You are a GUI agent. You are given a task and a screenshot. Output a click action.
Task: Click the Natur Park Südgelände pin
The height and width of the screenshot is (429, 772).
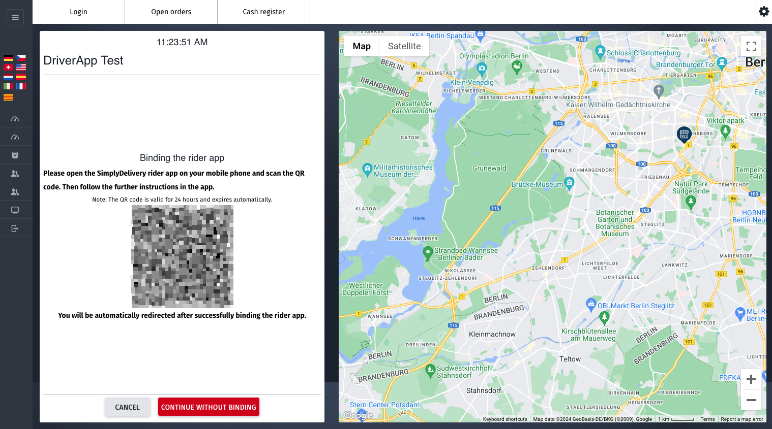pos(691,202)
